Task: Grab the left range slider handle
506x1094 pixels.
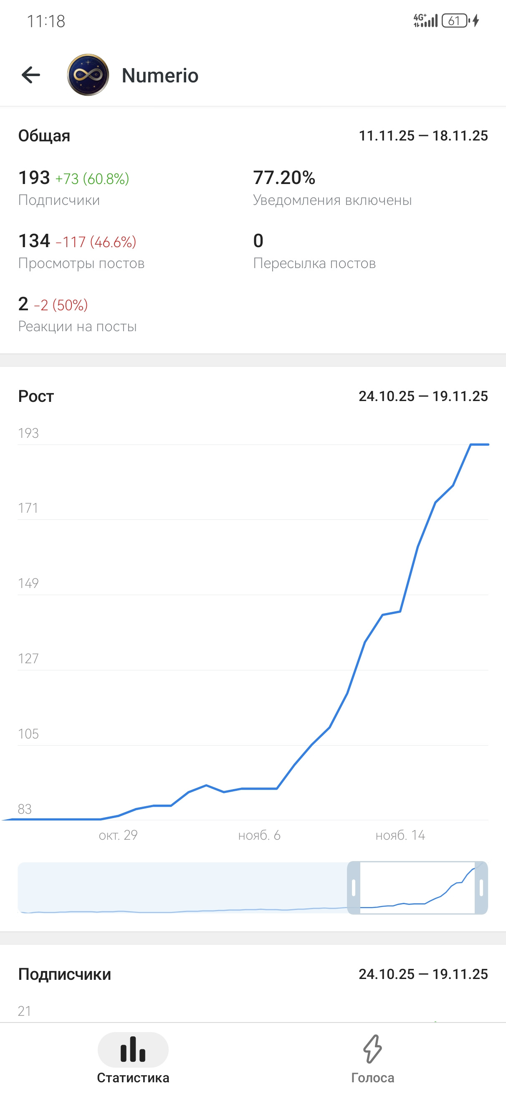Action: click(x=354, y=887)
